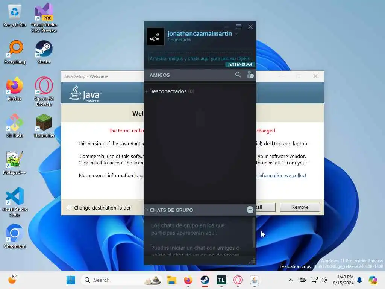
Task: Click the Java Oracle logo in setup header
Action: (x=85, y=93)
